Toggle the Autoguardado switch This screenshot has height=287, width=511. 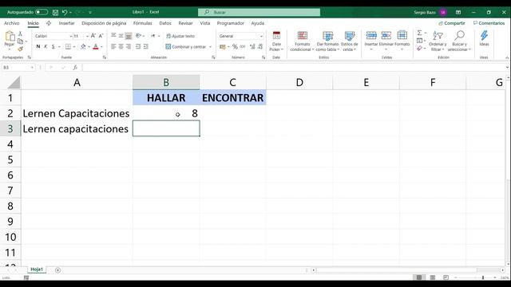(x=42, y=12)
